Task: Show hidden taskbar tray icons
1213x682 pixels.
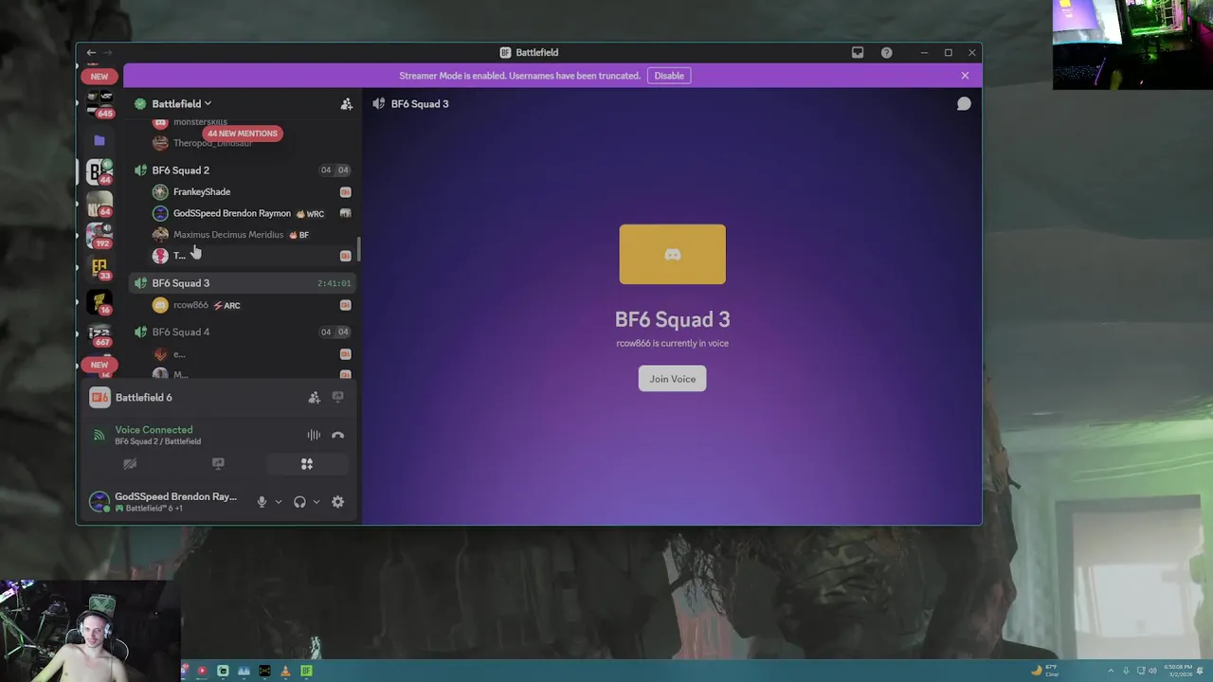Action: point(1113,671)
